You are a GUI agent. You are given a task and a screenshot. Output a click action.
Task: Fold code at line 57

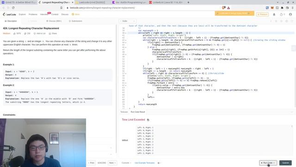point(126,73)
